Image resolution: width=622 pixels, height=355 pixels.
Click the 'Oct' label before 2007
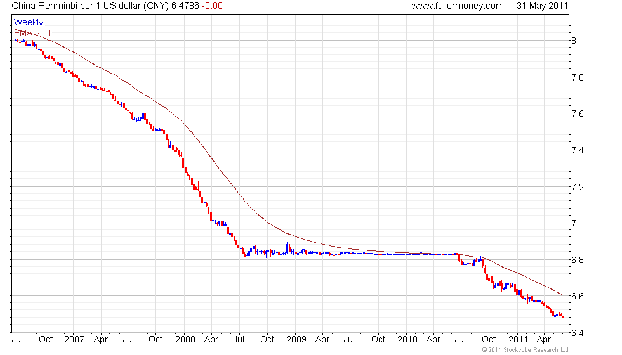point(46,340)
